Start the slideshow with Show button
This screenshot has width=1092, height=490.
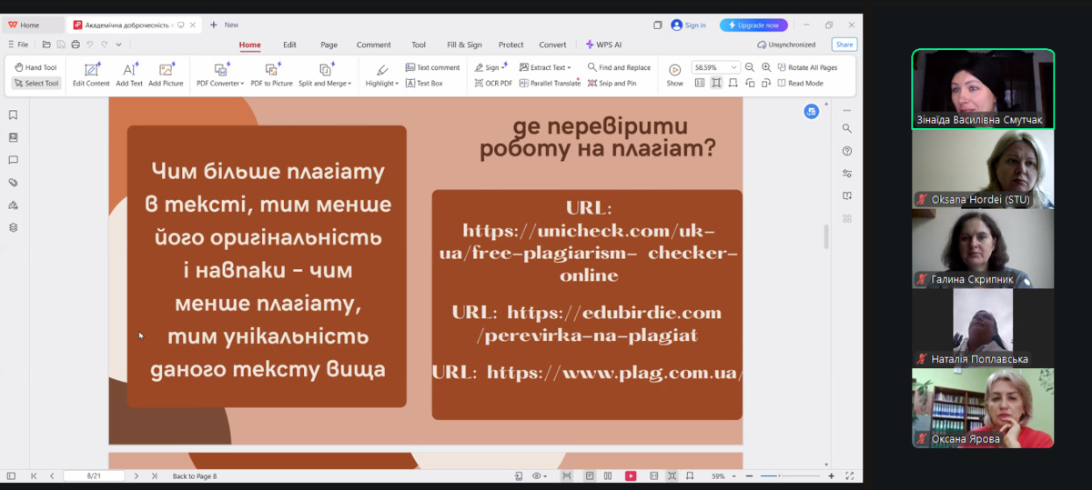[674, 74]
